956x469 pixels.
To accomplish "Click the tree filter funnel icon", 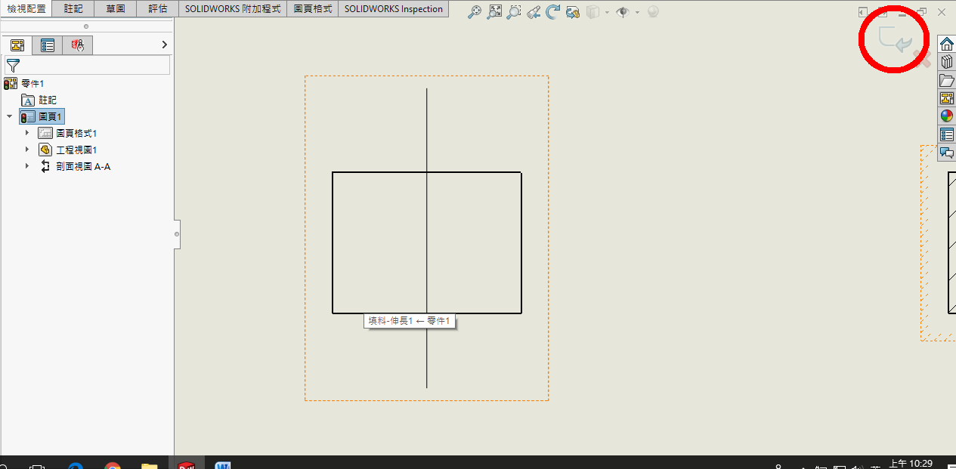I will point(13,66).
